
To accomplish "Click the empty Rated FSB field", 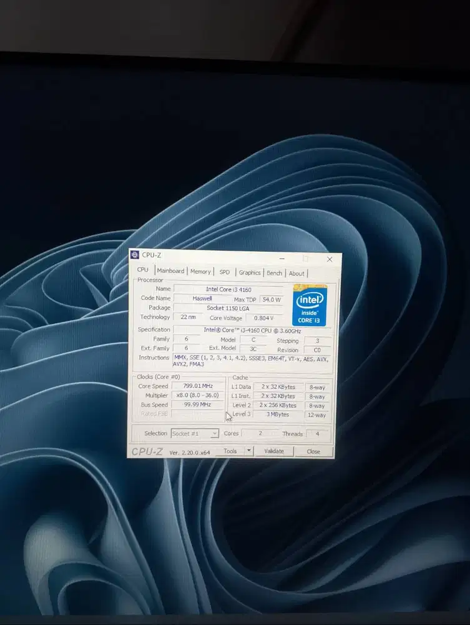I will click(x=197, y=414).
